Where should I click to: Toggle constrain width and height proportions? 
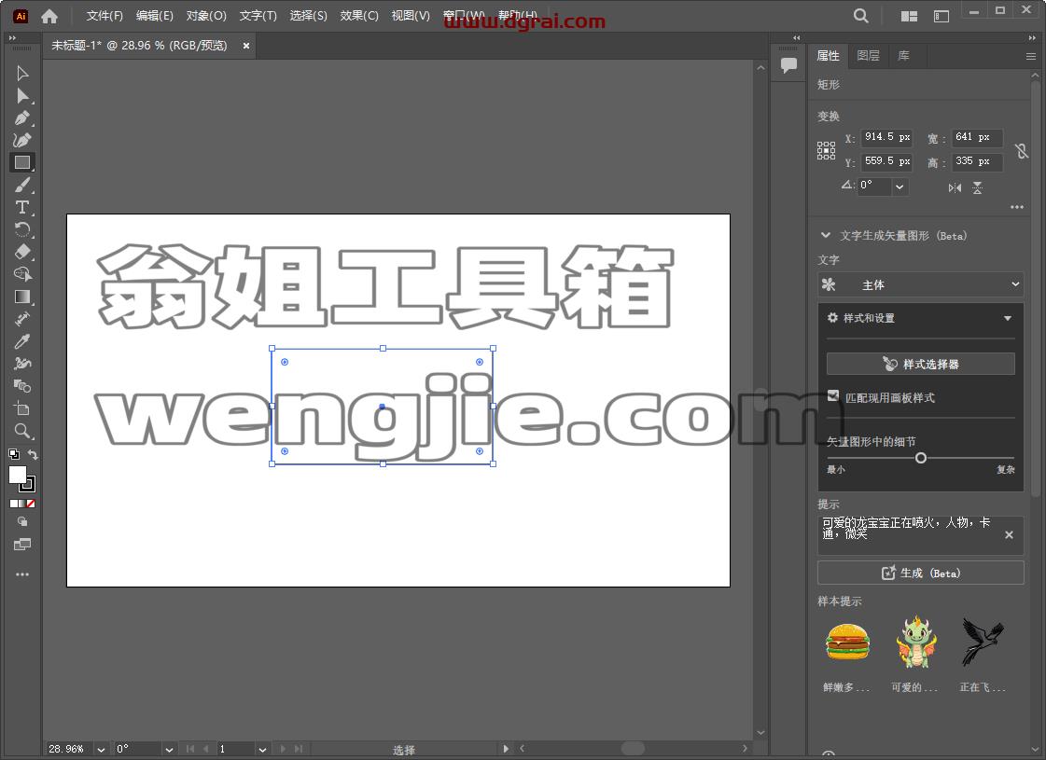(1022, 151)
